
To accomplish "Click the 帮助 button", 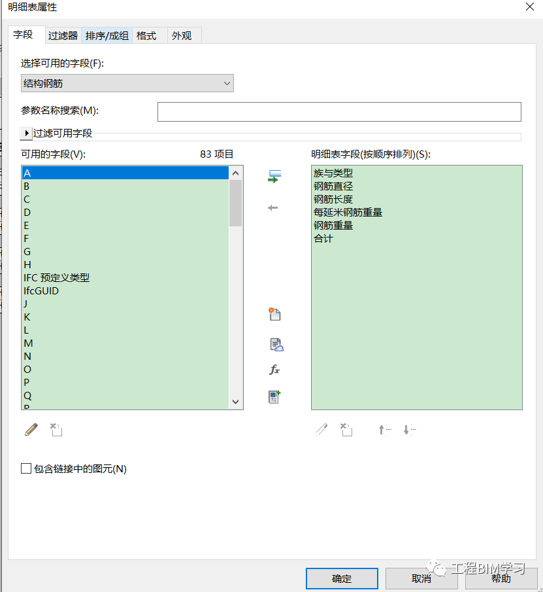I will (x=501, y=578).
